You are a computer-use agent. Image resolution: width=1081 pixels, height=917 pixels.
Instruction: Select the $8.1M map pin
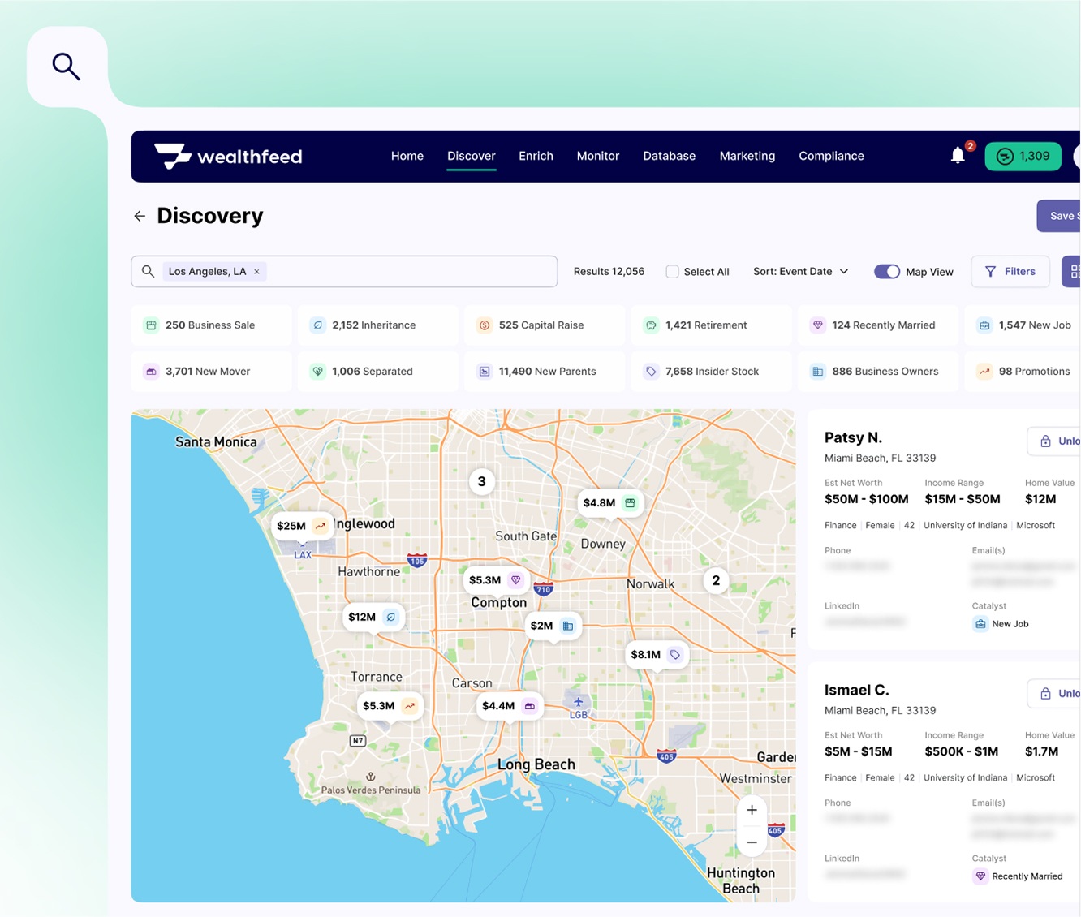[x=656, y=655]
